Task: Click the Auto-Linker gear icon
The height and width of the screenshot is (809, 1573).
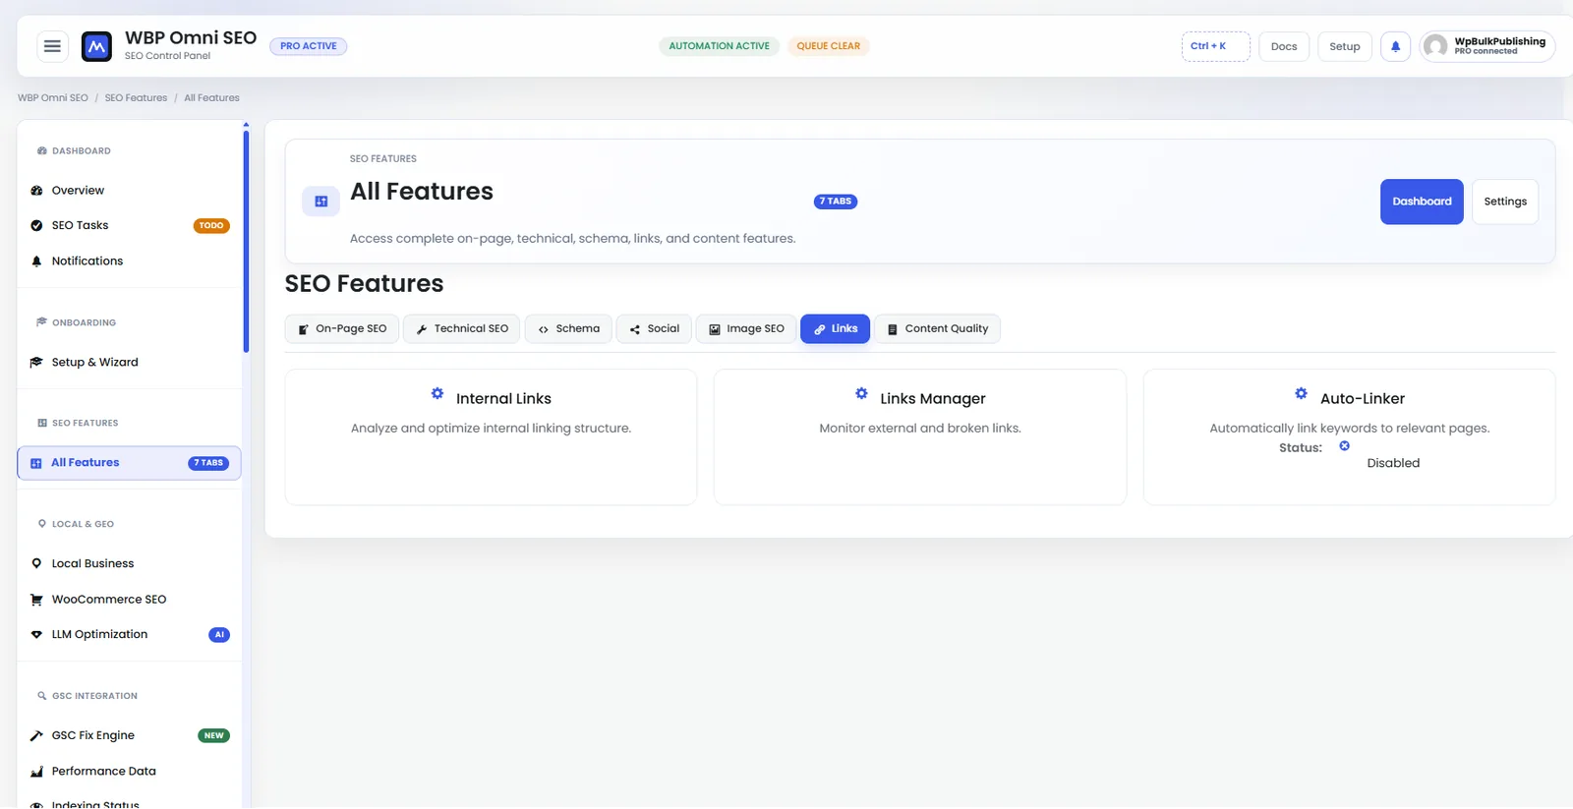Action: point(1301,393)
